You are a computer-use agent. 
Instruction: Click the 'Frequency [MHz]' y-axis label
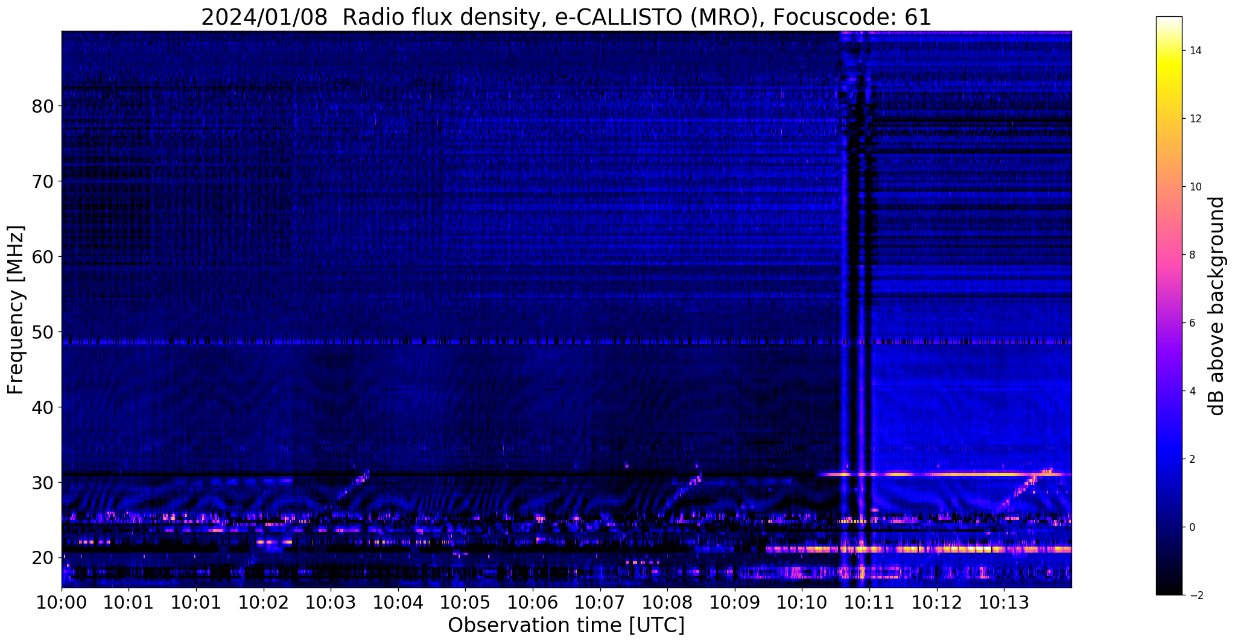(16, 310)
